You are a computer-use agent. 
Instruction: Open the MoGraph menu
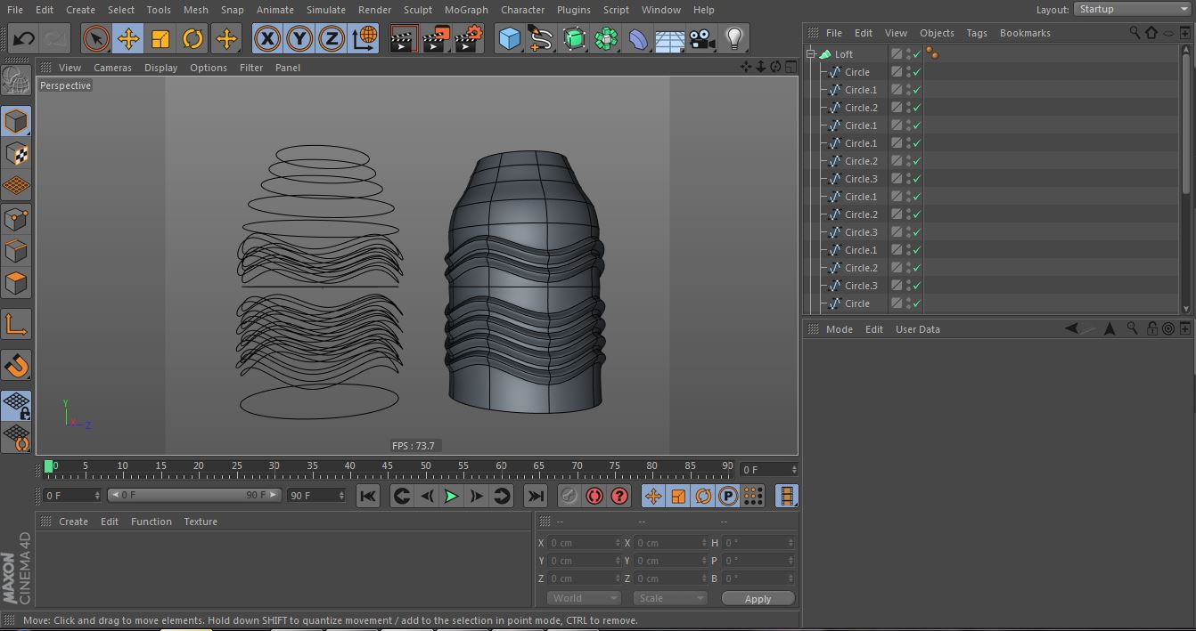click(x=466, y=10)
